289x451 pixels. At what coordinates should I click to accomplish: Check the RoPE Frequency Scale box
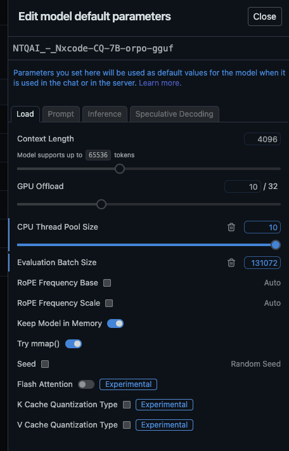click(109, 303)
